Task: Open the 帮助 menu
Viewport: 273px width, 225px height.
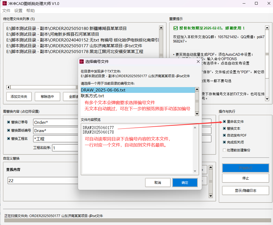Action: pos(30,10)
